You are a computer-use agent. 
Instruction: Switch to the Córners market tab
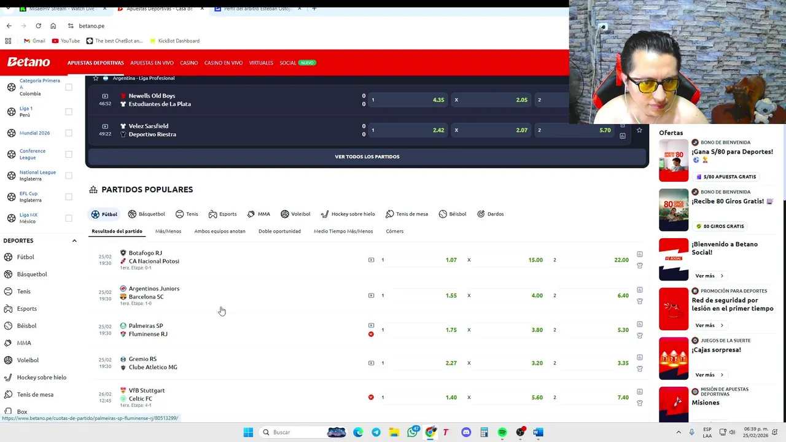coord(395,231)
